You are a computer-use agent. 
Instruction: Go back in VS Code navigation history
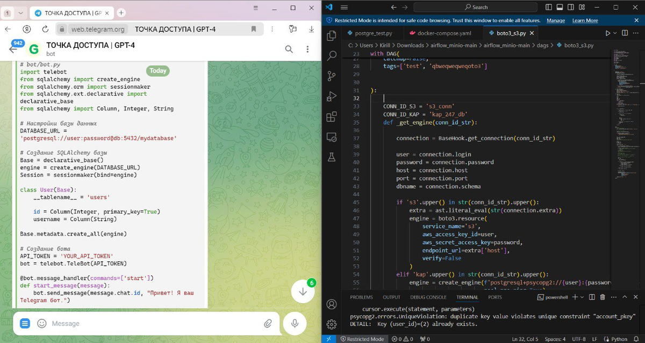pos(393,7)
